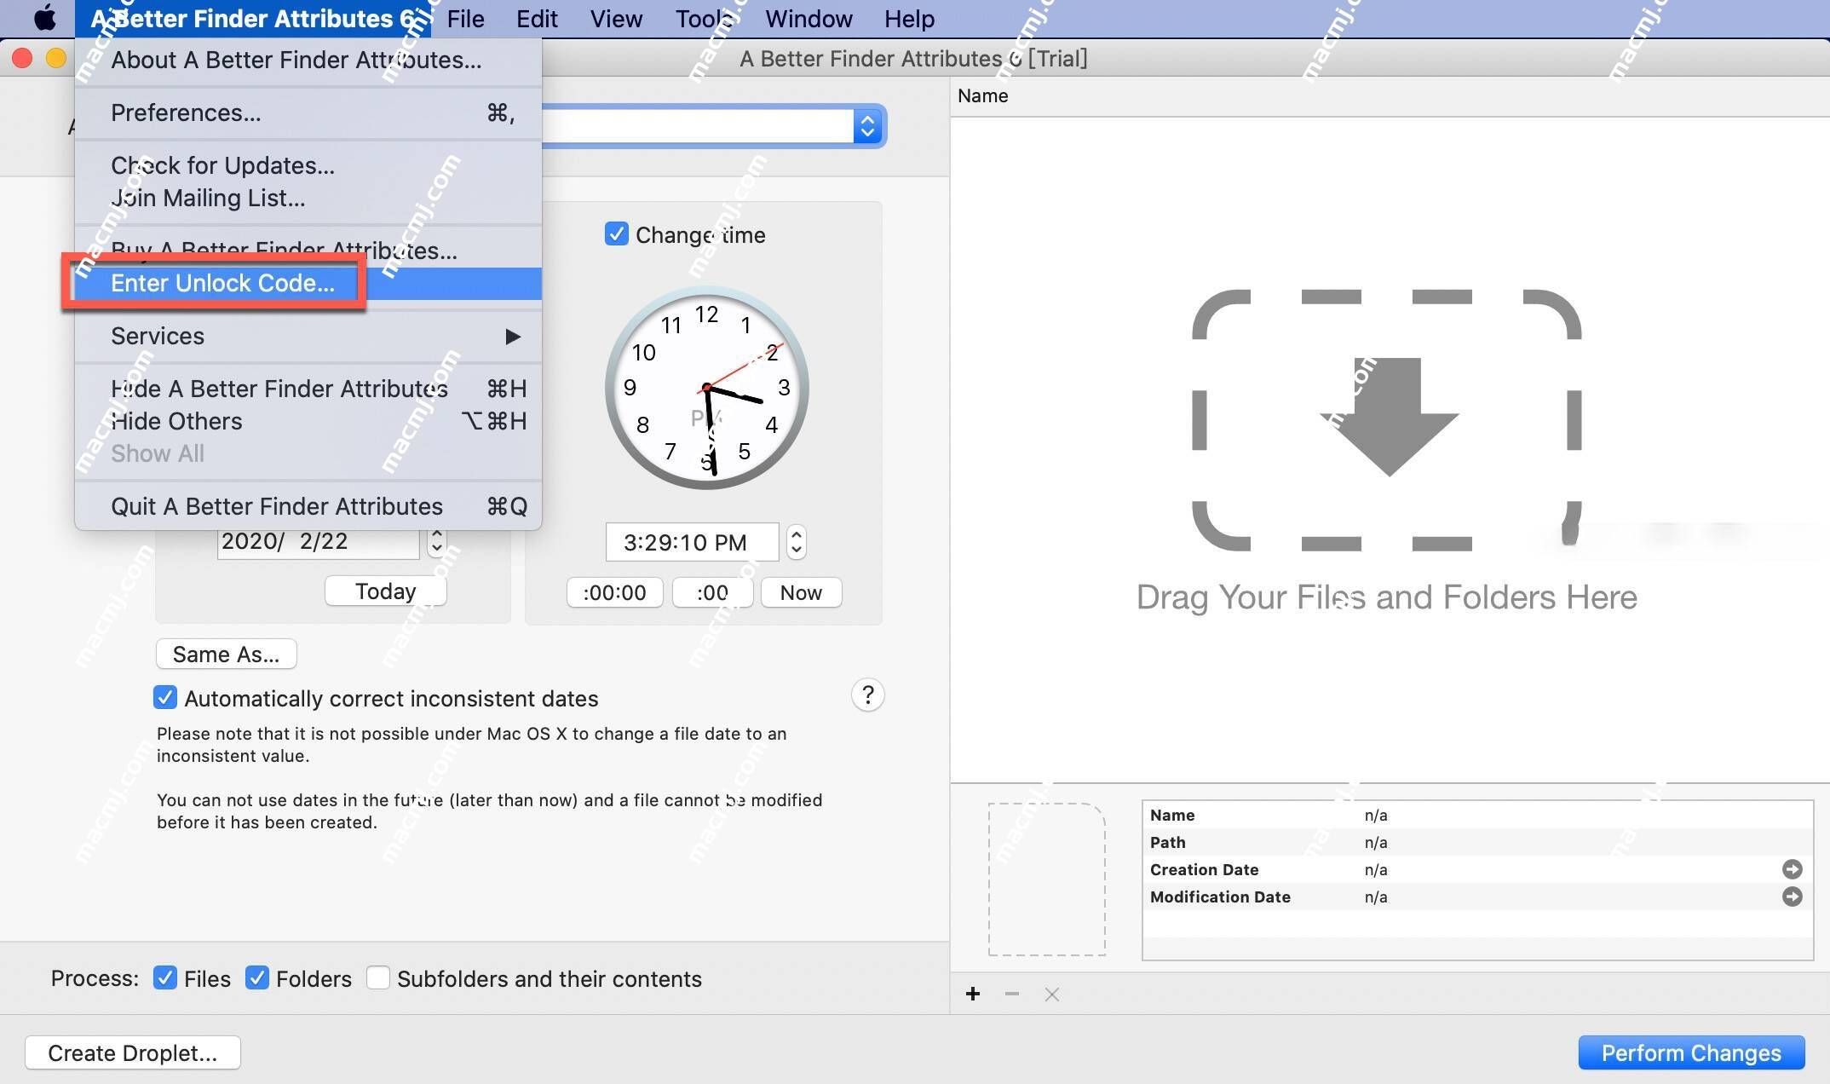Expand the Services submenu
Image resolution: width=1830 pixels, height=1084 pixels.
click(x=308, y=336)
